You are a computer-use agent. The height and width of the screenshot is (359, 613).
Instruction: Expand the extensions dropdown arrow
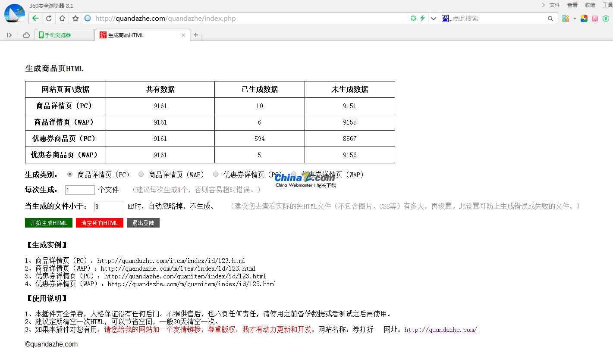[x=575, y=19]
